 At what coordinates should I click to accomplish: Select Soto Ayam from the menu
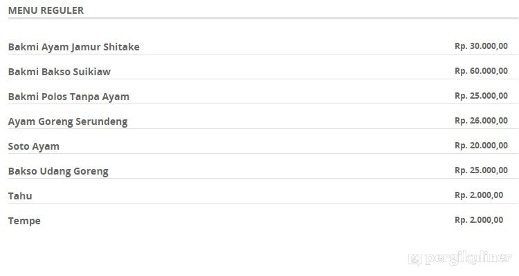pos(33,146)
